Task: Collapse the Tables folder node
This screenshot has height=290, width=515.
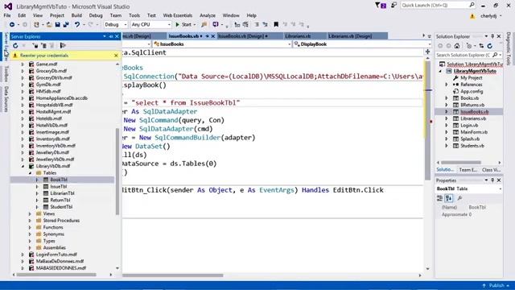Action: [x=30, y=173]
